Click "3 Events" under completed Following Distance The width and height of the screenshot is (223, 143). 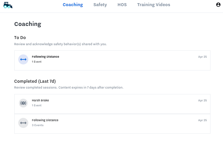tap(38, 125)
